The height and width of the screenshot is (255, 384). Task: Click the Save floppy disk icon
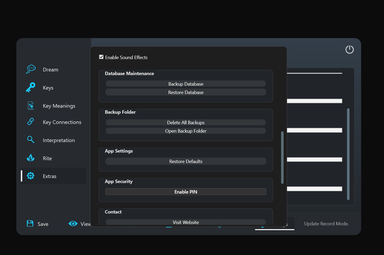pos(30,223)
